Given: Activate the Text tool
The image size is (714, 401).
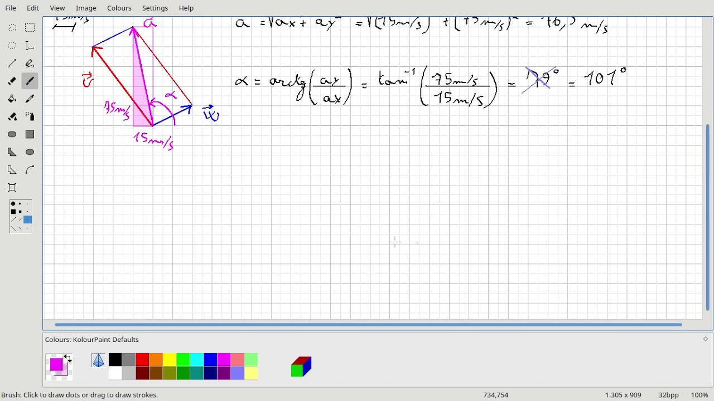Looking at the screenshot, I should coord(30,46).
